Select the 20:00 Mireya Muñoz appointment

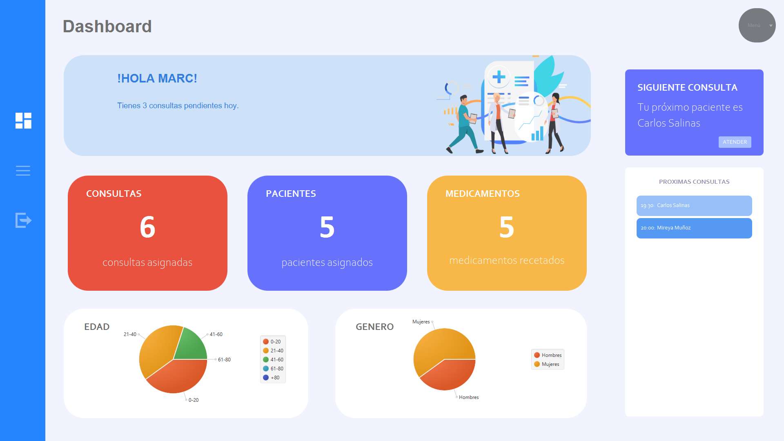(x=694, y=228)
